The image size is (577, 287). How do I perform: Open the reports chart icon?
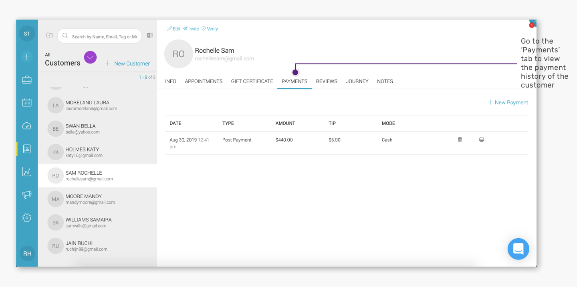tap(27, 172)
